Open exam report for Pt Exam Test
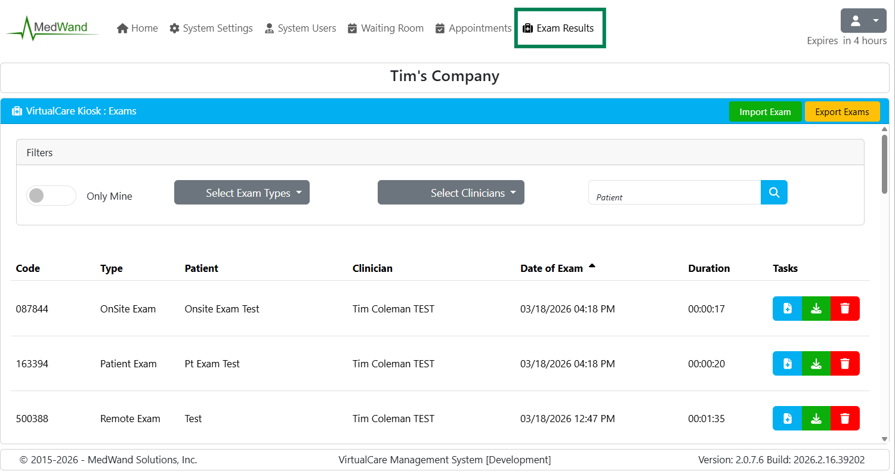895x474 pixels. [787, 364]
